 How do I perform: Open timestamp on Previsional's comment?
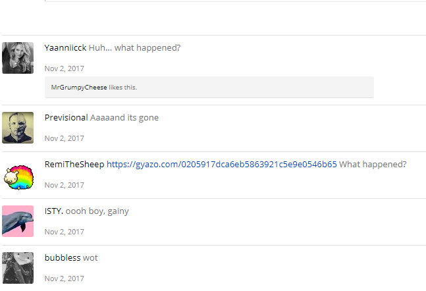65,138
